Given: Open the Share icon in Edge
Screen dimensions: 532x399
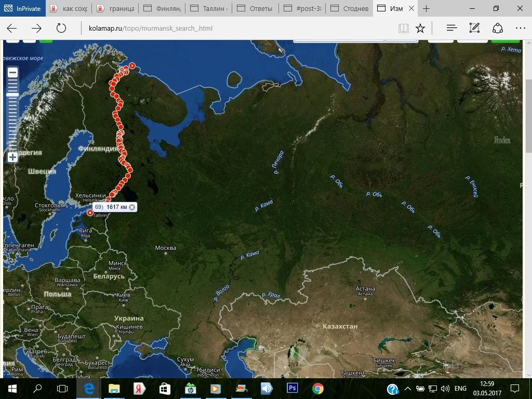Looking at the screenshot, I should [x=497, y=28].
